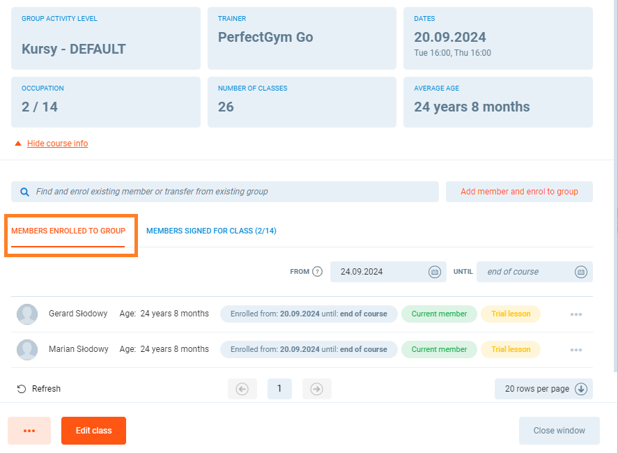Open the UNTIL date calendar icon
618x453 pixels.
(x=580, y=272)
